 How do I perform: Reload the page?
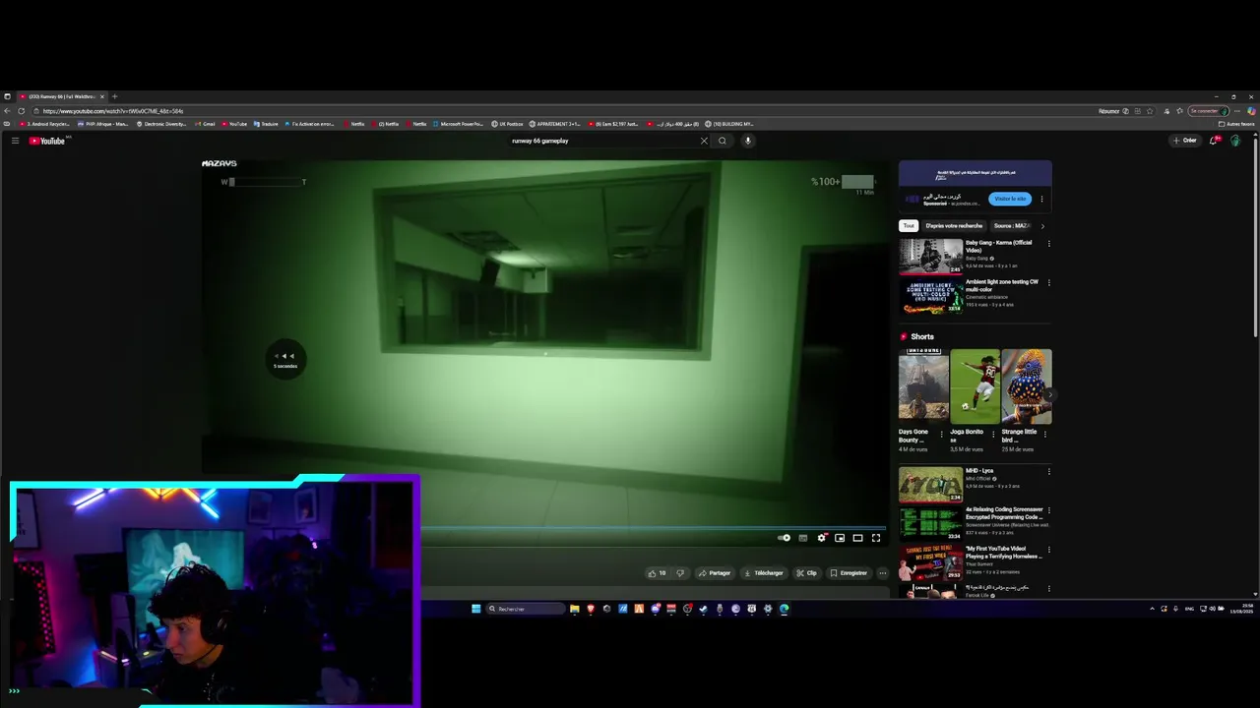pyautogui.click(x=21, y=111)
